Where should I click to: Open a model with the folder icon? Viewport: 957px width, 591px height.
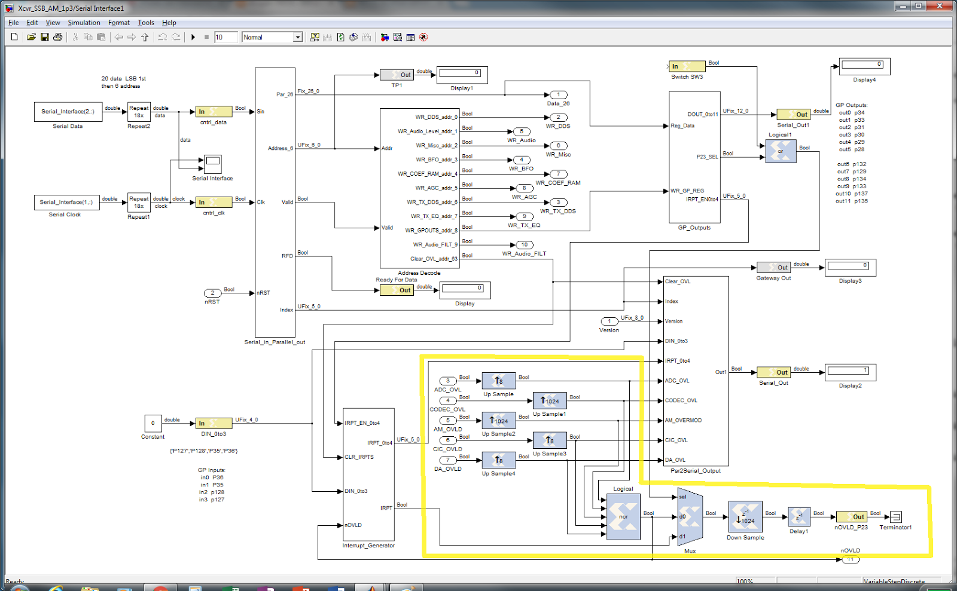(31, 37)
